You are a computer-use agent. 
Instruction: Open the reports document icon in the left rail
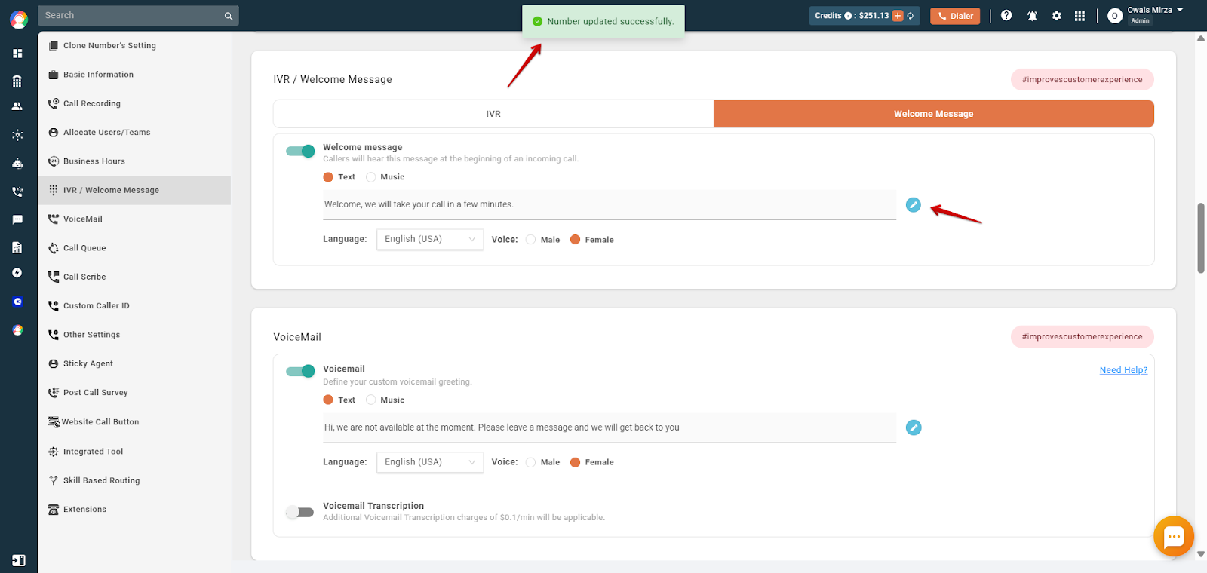(x=17, y=247)
